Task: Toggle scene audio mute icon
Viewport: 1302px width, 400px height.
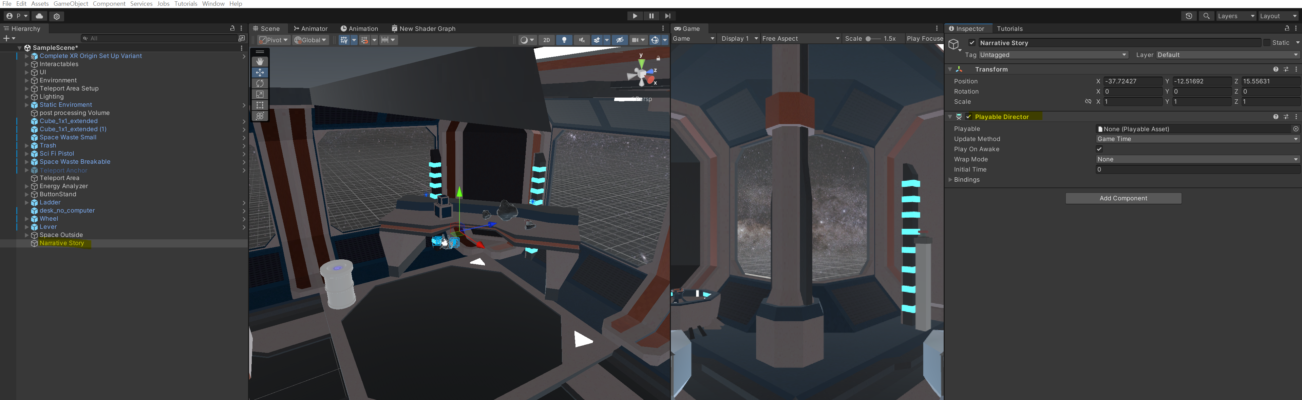Action: pos(581,40)
